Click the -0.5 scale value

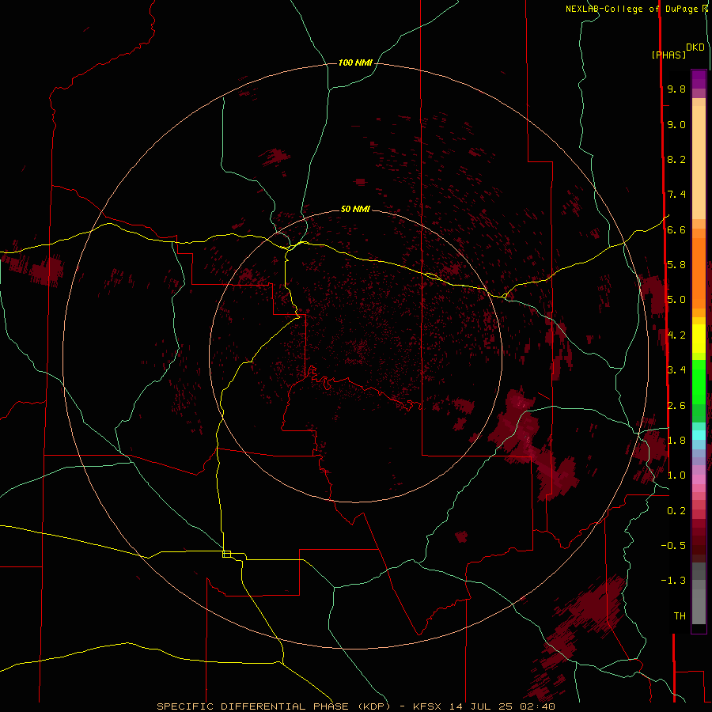673,546
